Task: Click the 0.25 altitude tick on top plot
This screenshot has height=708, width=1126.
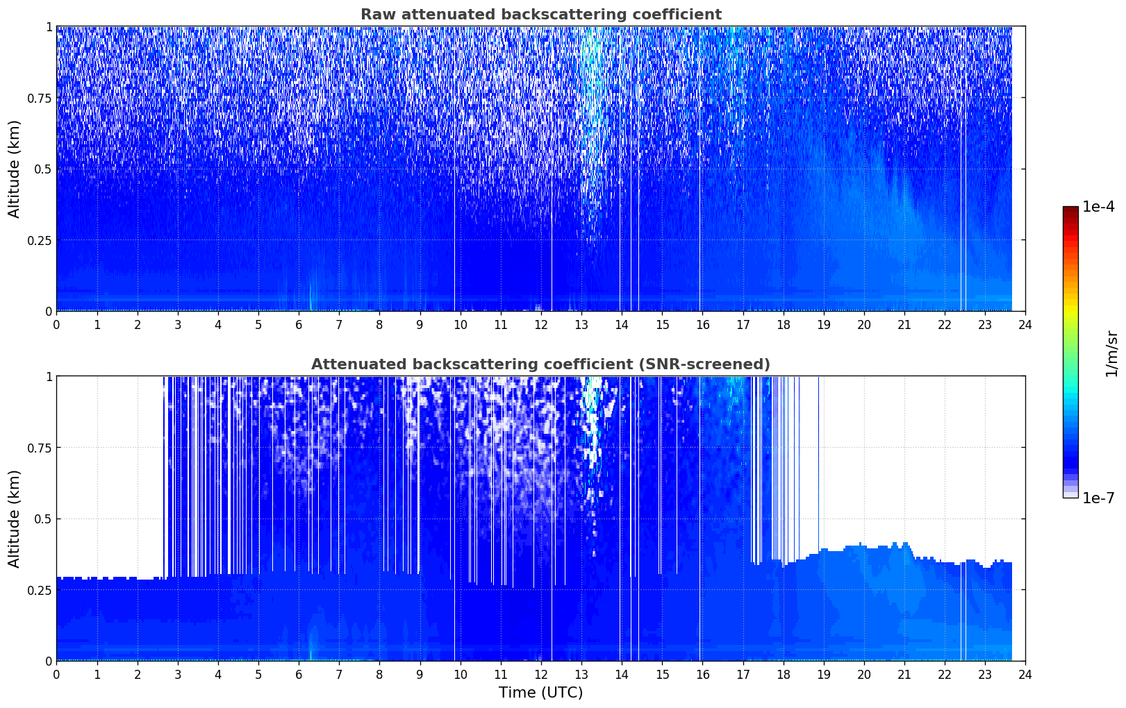Action: click(x=40, y=240)
